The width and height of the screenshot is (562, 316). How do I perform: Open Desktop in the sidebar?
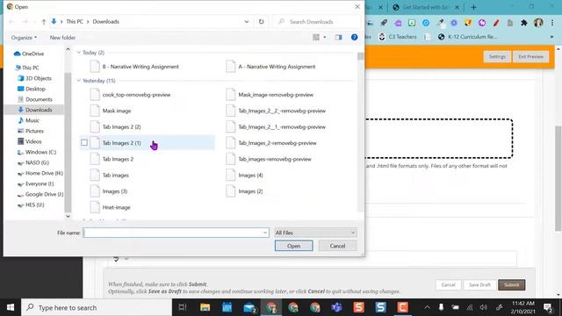[x=32, y=89]
